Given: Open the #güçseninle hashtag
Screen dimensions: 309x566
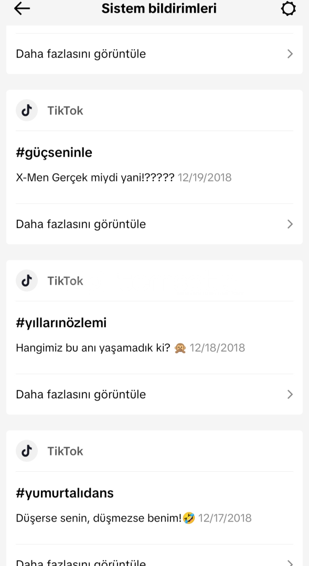Looking at the screenshot, I should (x=54, y=153).
